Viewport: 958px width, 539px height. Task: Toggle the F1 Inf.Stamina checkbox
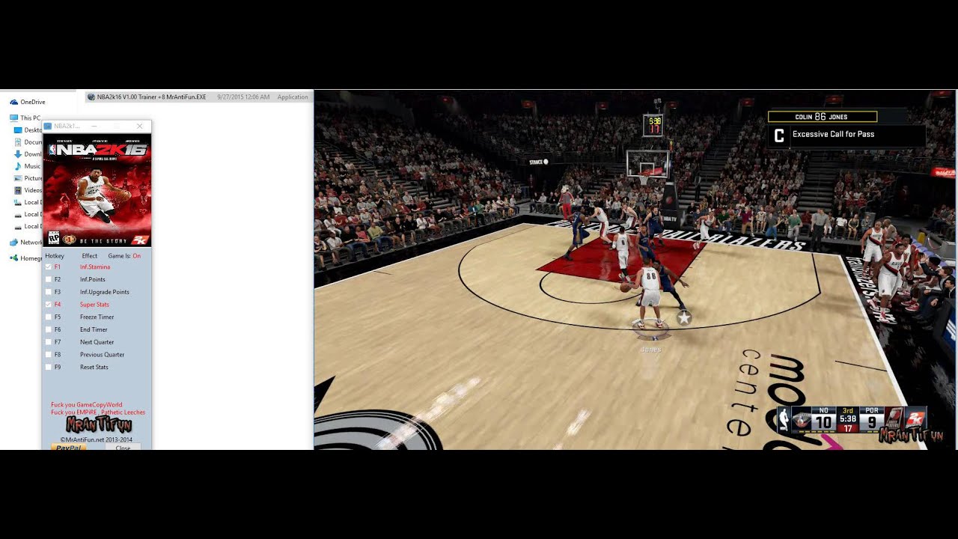[x=49, y=267]
